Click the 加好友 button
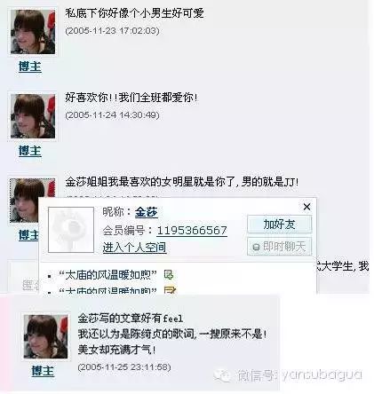Image resolution: width=374 pixels, height=394 pixels. tap(279, 225)
